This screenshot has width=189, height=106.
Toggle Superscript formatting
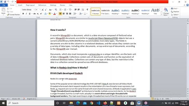coord(41,14)
